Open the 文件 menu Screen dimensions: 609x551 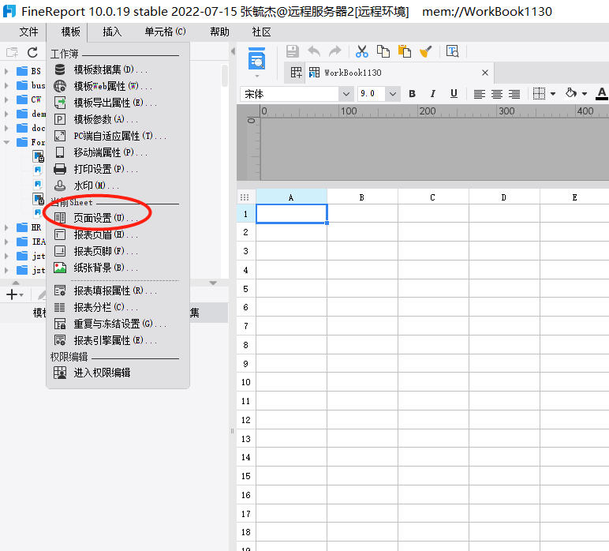tap(28, 32)
